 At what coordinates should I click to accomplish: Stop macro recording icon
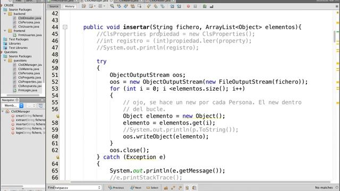coord(195,6)
